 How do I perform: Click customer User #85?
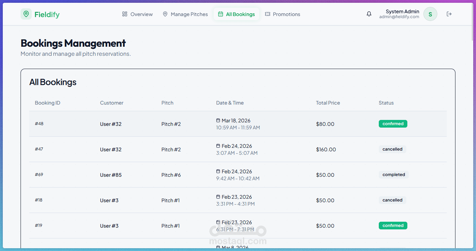(111, 175)
